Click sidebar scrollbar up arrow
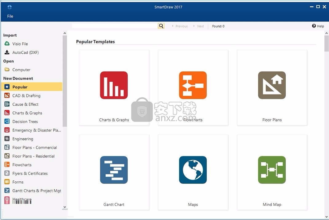Screen dimensions: 329x220 65,33
